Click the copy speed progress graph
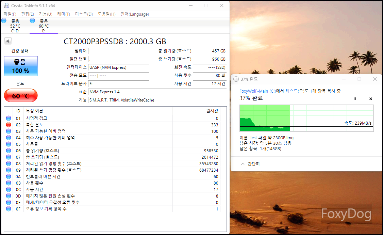This screenshot has height=235, width=383. coord(306,118)
